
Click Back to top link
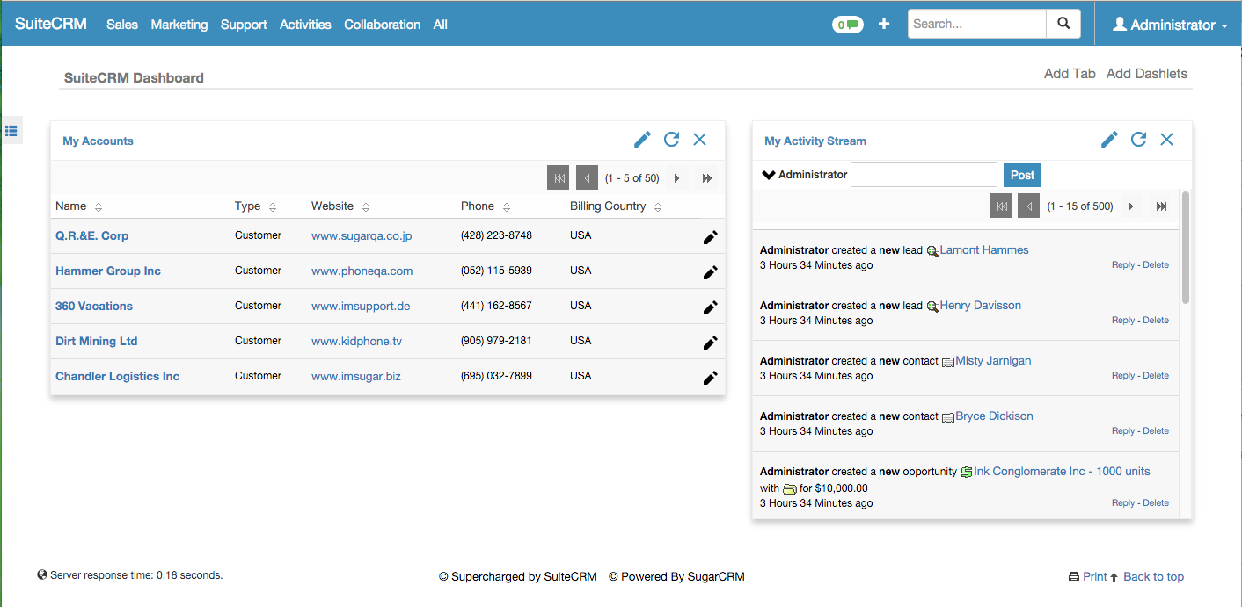click(1153, 576)
